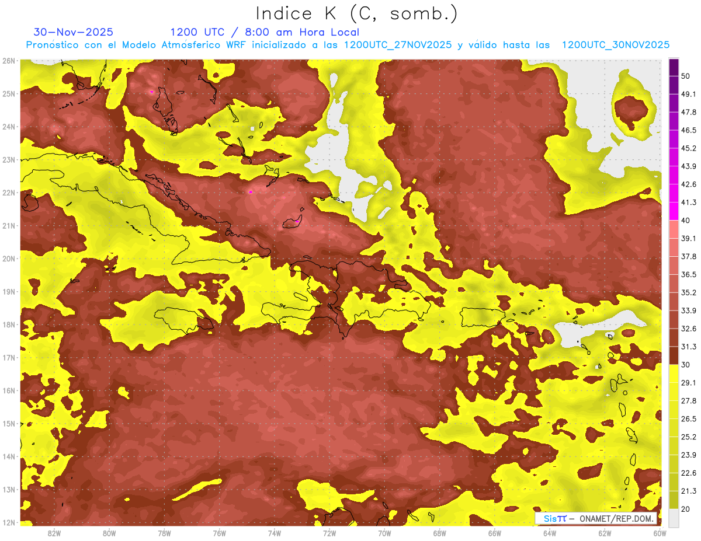Click the '70W' longitude label
This screenshot has height=541, width=701.
pos(384,533)
